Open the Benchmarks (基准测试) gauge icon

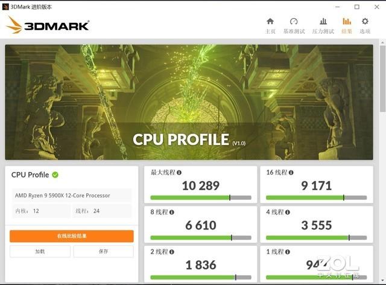coord(294,22)
